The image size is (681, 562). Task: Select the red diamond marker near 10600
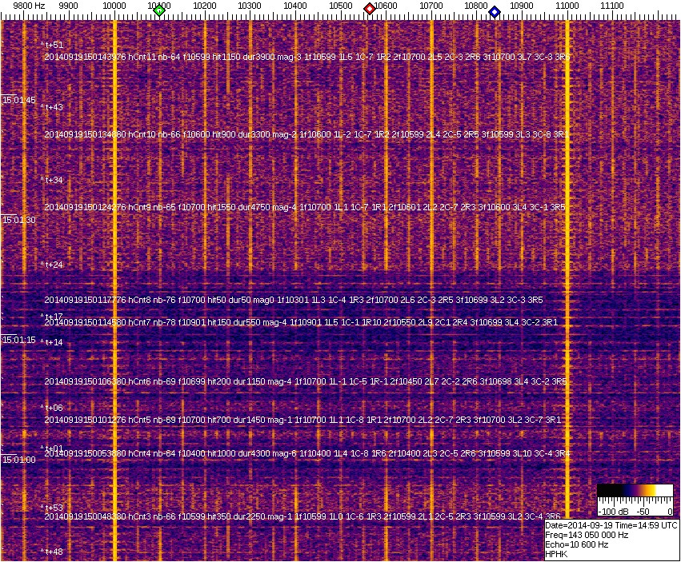pos(370,9)
